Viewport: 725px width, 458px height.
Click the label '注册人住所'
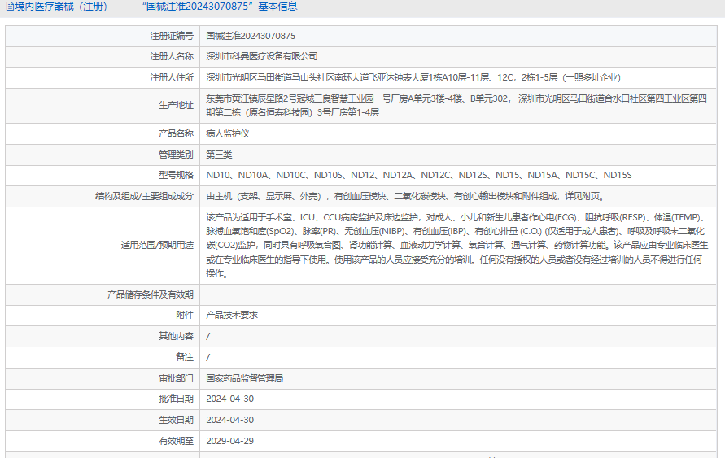pyautogui.click(x=172, y=77)
